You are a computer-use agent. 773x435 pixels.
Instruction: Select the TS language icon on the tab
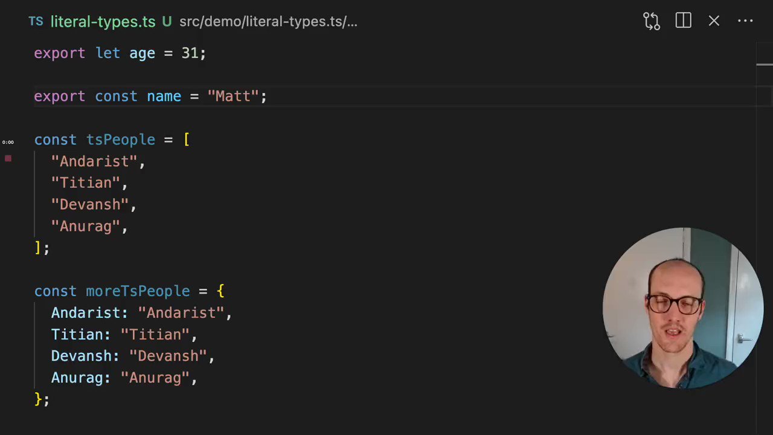[36, 22]
